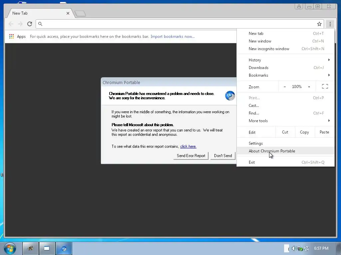Open About Chromium Portable
This screenshot has height=255, width=341.
pos(285,151)
